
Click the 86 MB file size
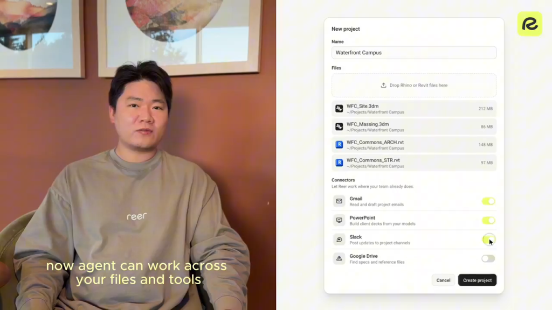coord(487,127)
